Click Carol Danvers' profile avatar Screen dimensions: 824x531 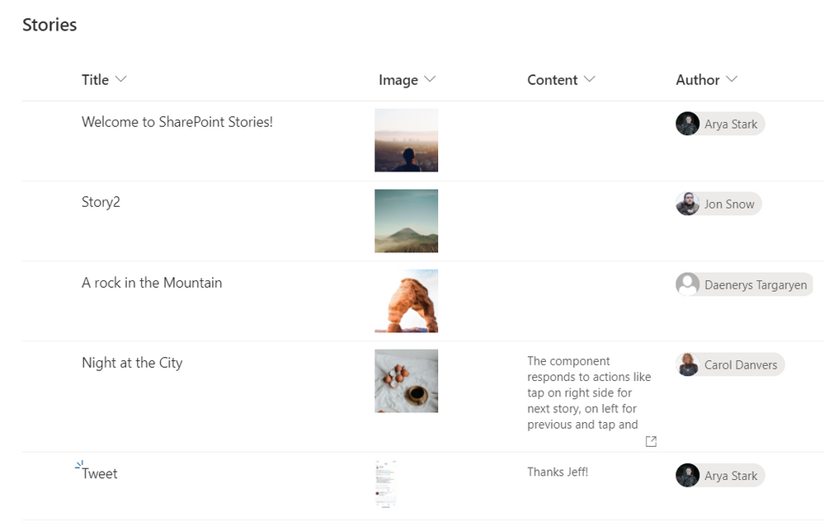click(x=687, y=364)
